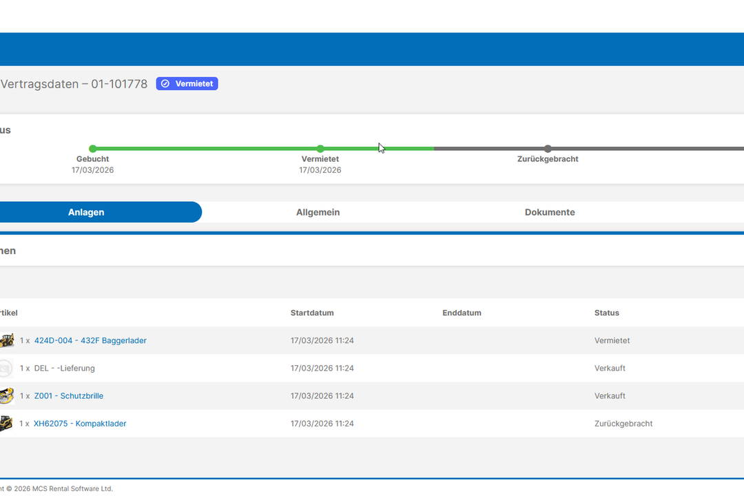The height and width of the screenshot is (496, 744).
Task: Click the DEL - -Lieferung item text
Action: [65, 369]
